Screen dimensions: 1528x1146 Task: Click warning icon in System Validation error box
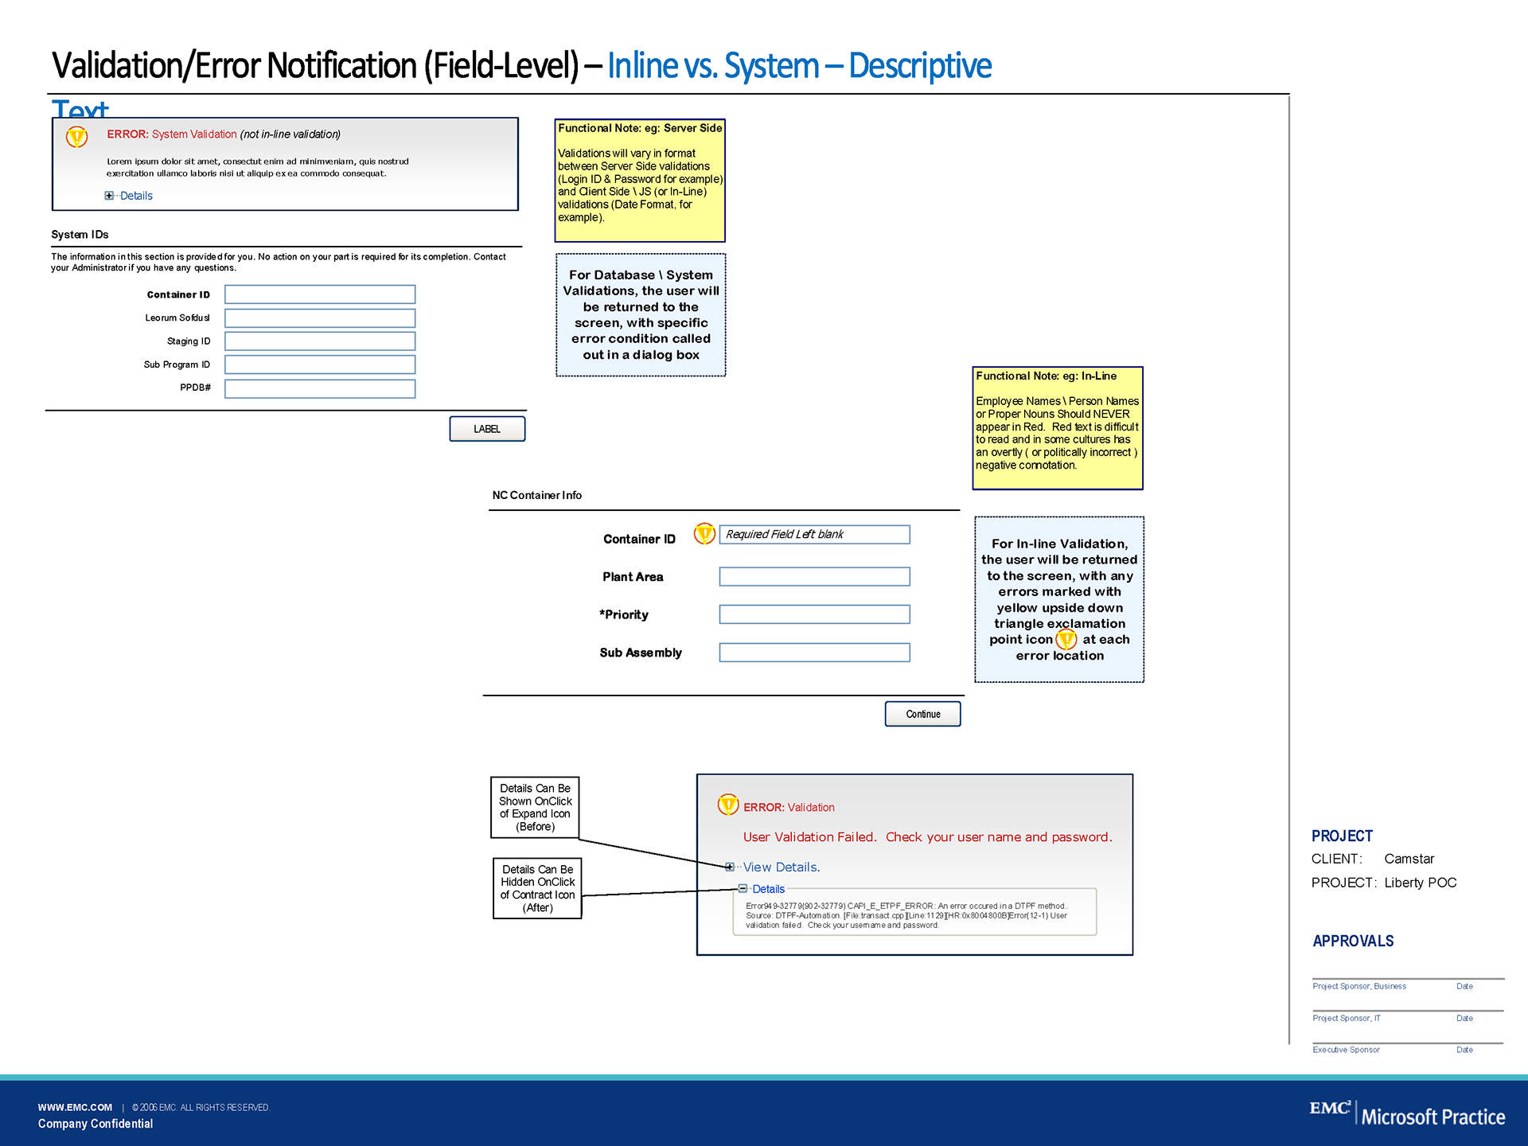[x=76, y=137]
